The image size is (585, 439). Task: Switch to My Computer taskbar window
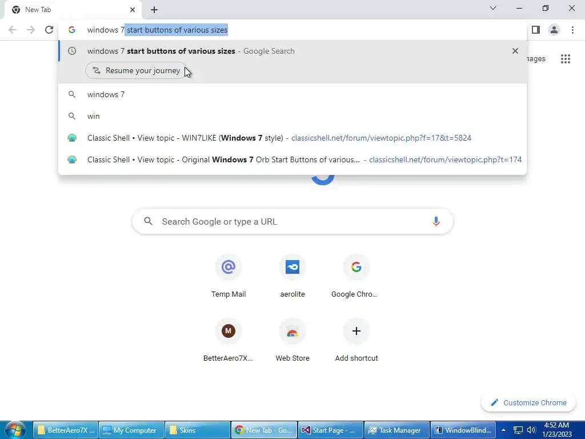pyautogui.click(x=132, y=430)
